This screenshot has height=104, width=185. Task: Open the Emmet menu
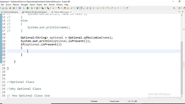[x=52, y=5]
